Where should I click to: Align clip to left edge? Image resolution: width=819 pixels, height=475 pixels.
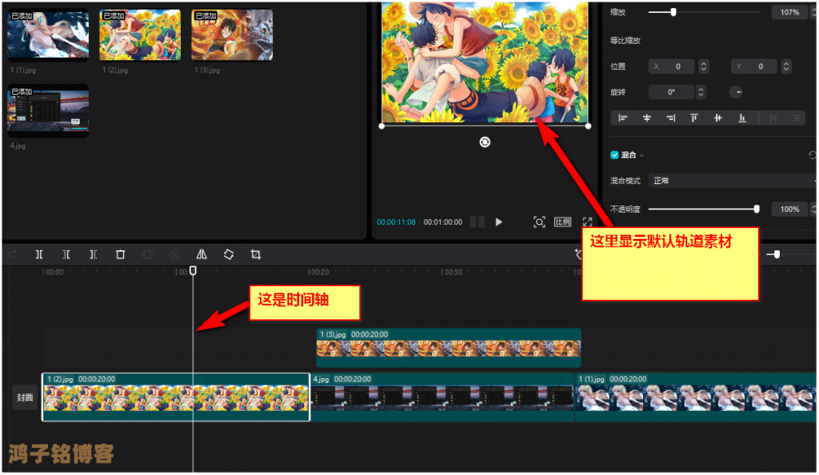622,118
